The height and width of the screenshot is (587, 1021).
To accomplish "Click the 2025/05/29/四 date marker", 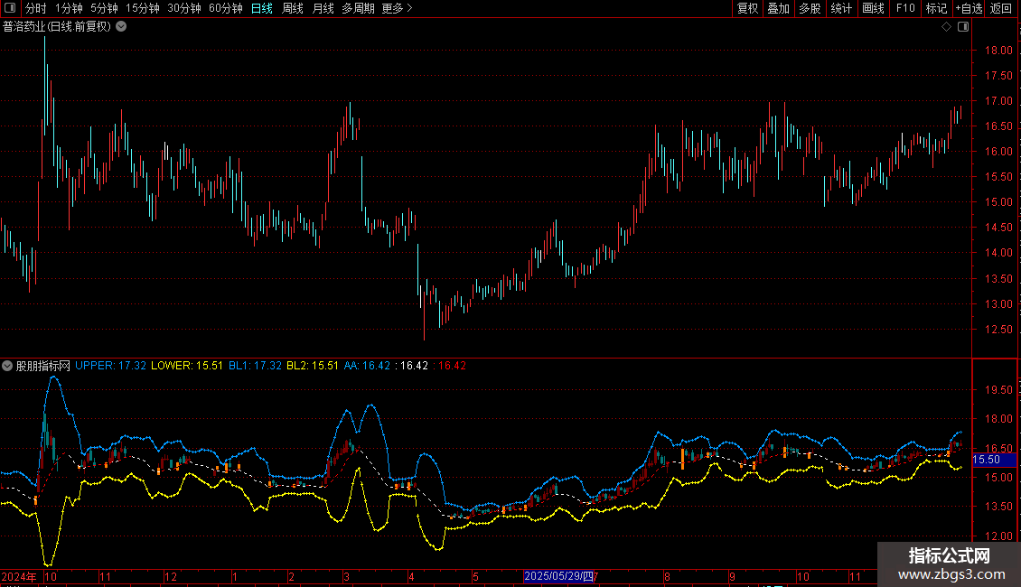I will point(558,576).
